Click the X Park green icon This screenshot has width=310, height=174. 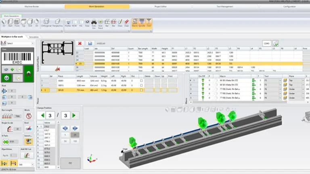(x=6, y=142)
